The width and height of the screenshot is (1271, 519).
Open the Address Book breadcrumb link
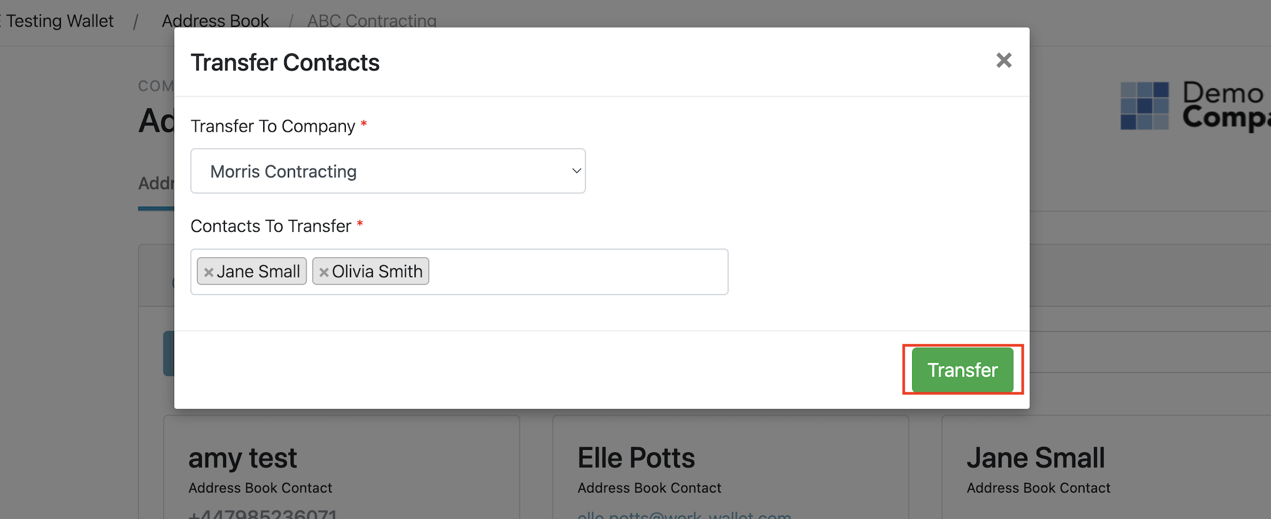point(215,21)
